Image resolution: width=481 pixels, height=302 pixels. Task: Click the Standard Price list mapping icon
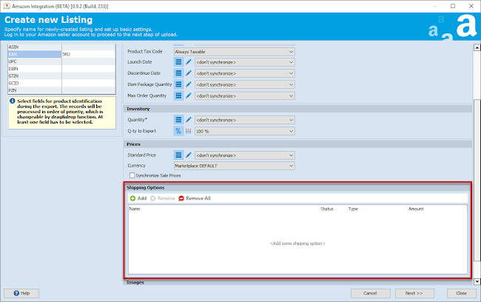point(178,155)
